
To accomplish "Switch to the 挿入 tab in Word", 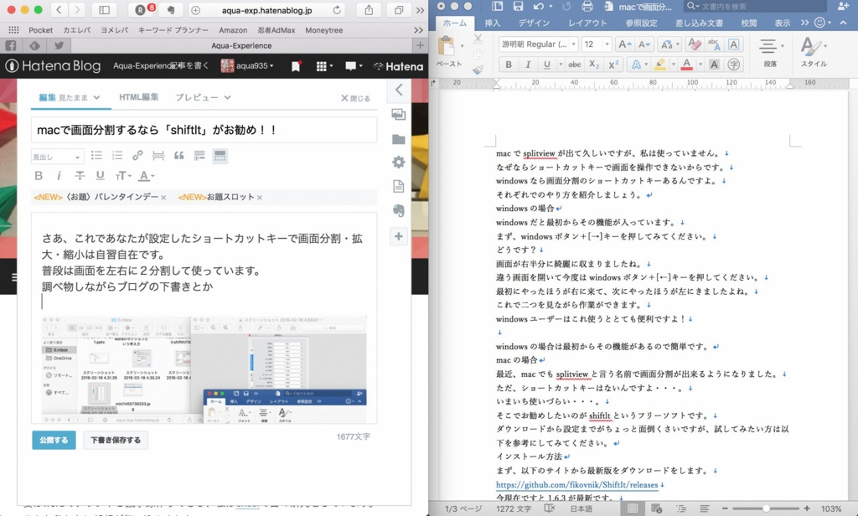I will tap(493, 23).
